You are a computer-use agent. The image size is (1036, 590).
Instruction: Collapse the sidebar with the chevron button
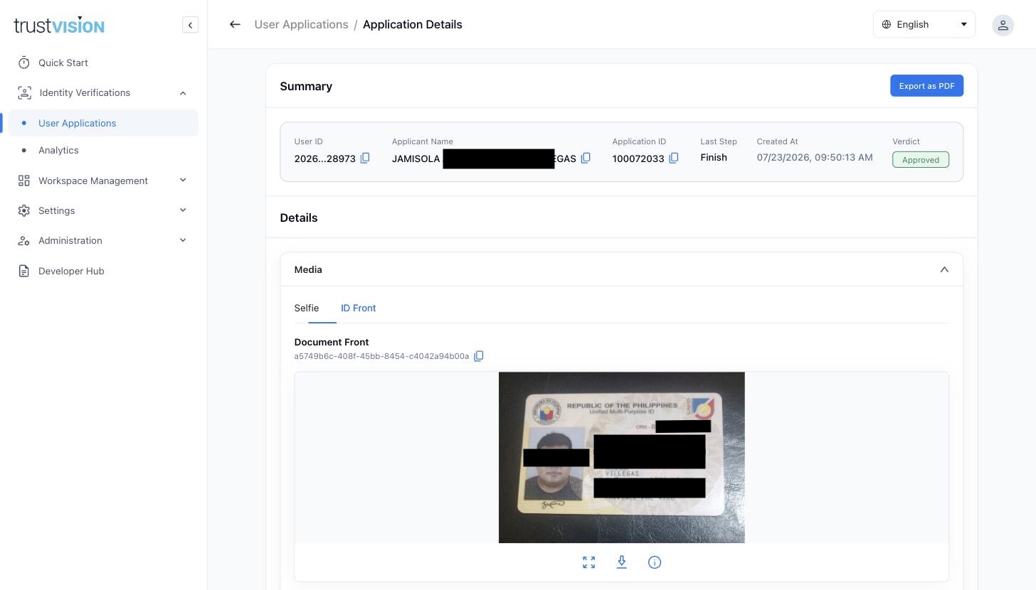coord(190,25)
